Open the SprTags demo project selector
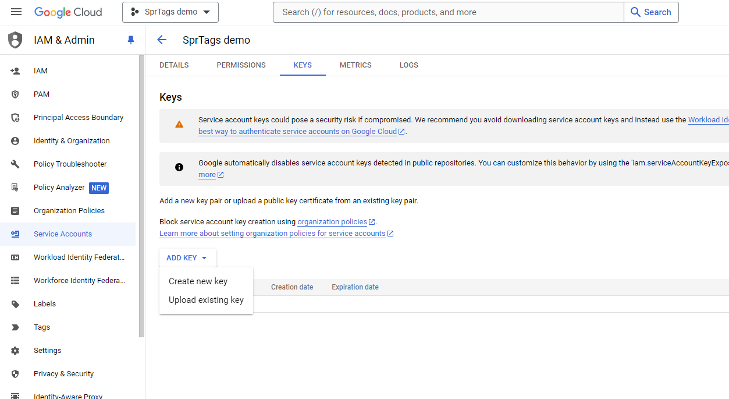This screenshot has height=399, width=729. click(x=170, y=12)
